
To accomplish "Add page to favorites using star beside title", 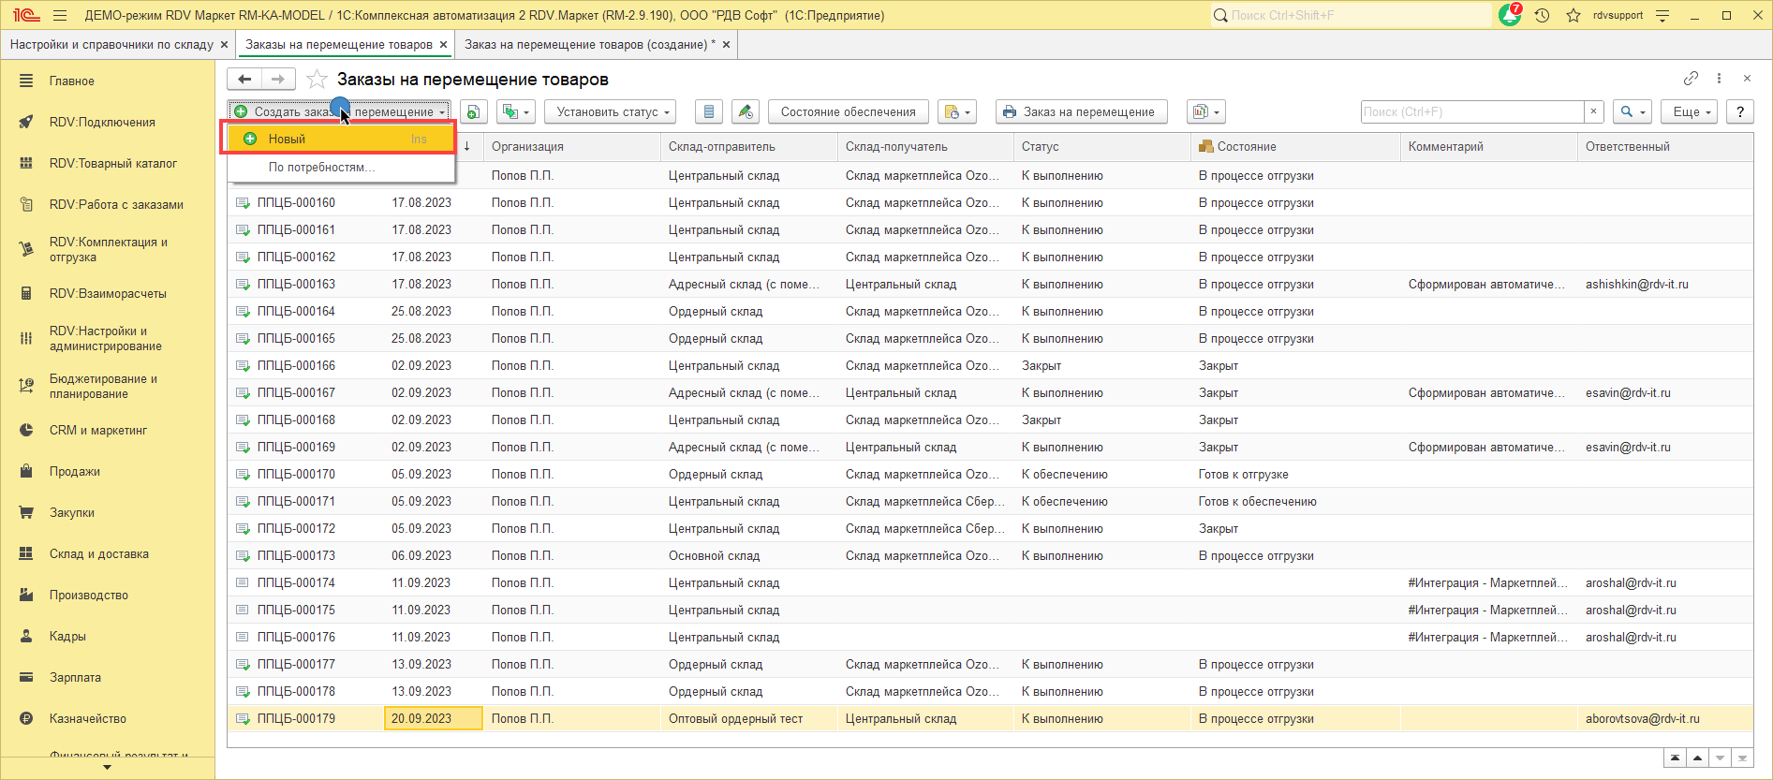I will pos(318,80).
